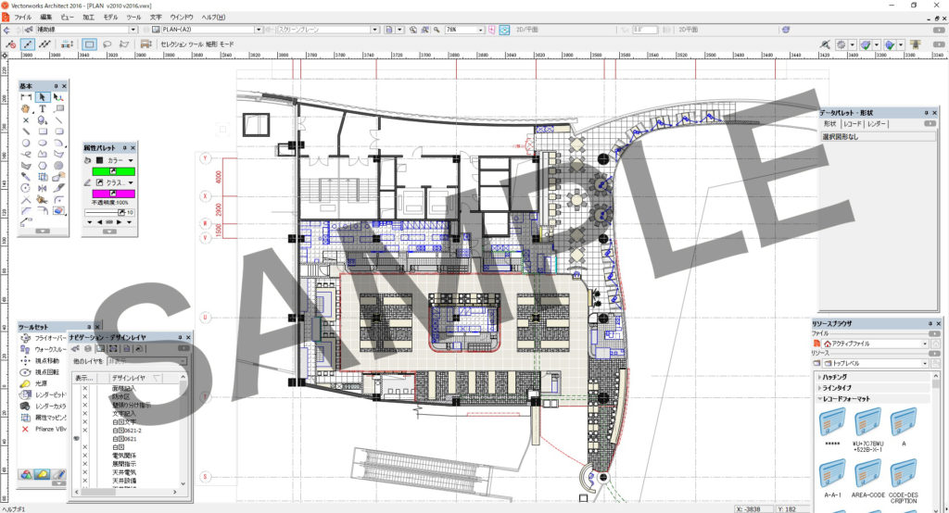949x513 pixels.
Task: Enable the lasso marquee selection mode
Action: [x=108, y=44]
